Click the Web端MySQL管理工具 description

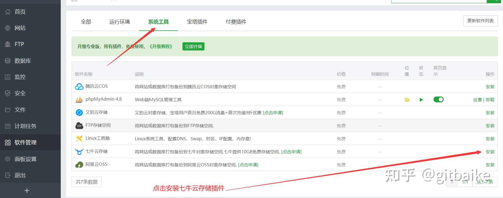click(x=158, y=100)
